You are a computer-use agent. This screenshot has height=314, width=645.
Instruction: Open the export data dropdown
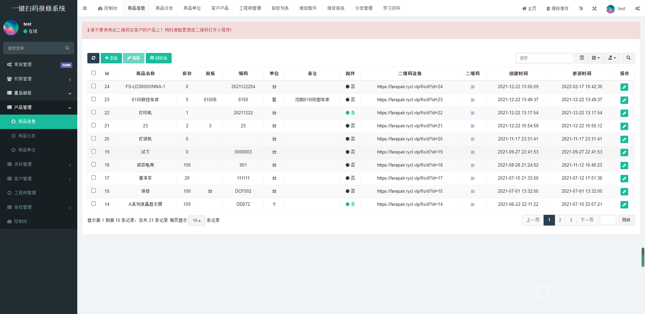pos(612,58)
